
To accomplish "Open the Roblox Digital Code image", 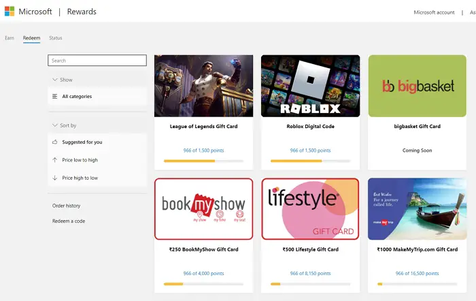I will pos(311,86).
